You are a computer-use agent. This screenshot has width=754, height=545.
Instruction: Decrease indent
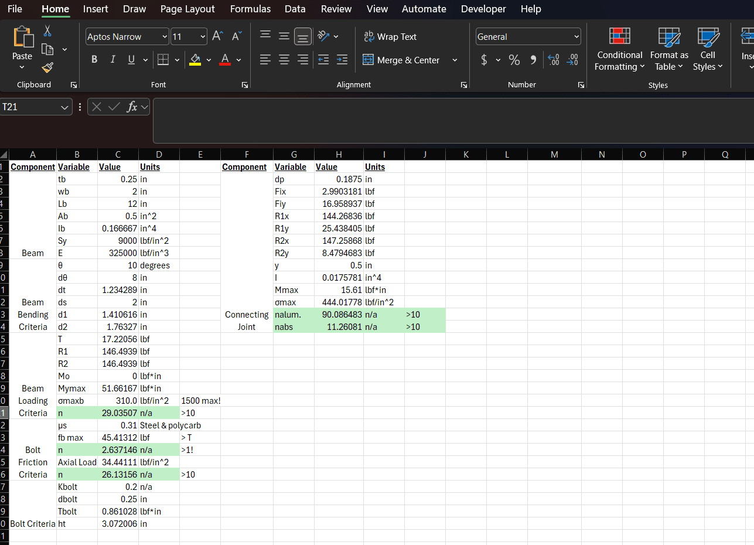click(x=323, y=60)
